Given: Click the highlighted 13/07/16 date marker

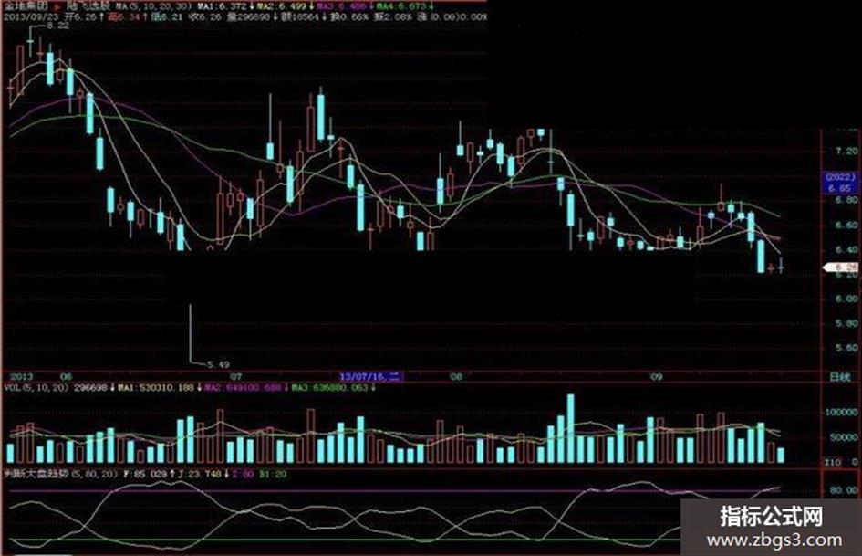Looking at the screenshot, I should 370,377.
